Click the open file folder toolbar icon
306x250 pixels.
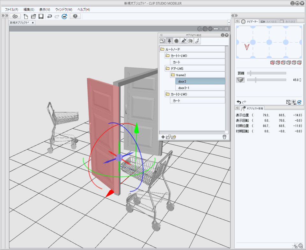point(33,16)
